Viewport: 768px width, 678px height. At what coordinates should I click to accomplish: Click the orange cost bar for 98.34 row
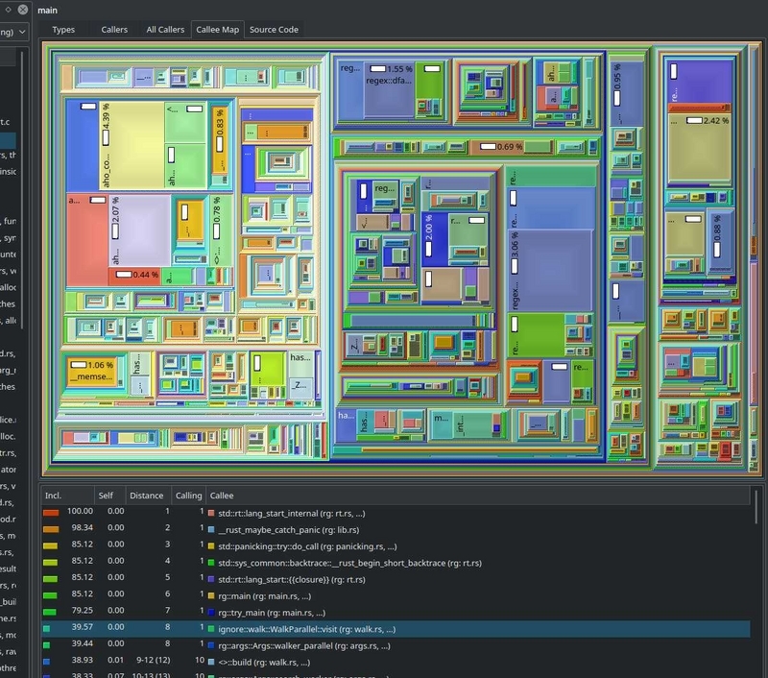(51, 529)
